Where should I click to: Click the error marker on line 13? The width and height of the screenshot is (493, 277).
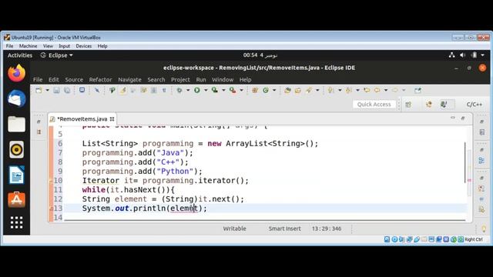click(x=51, y=209)
